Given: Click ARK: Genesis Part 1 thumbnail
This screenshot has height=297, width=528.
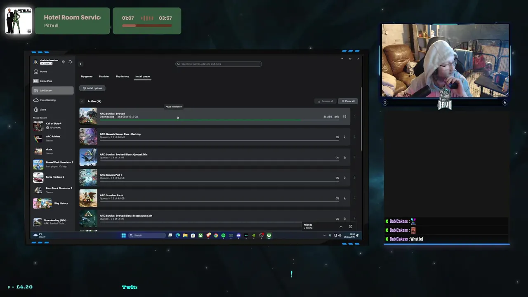Looking at the screenshot, I should 88,178.
